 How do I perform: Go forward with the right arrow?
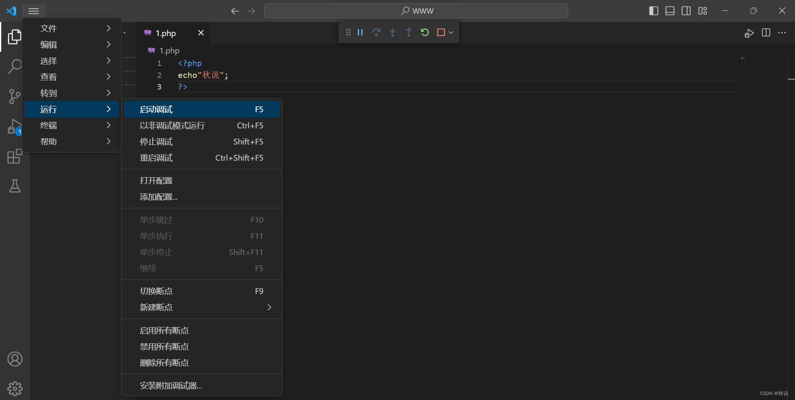coord(251,11)
